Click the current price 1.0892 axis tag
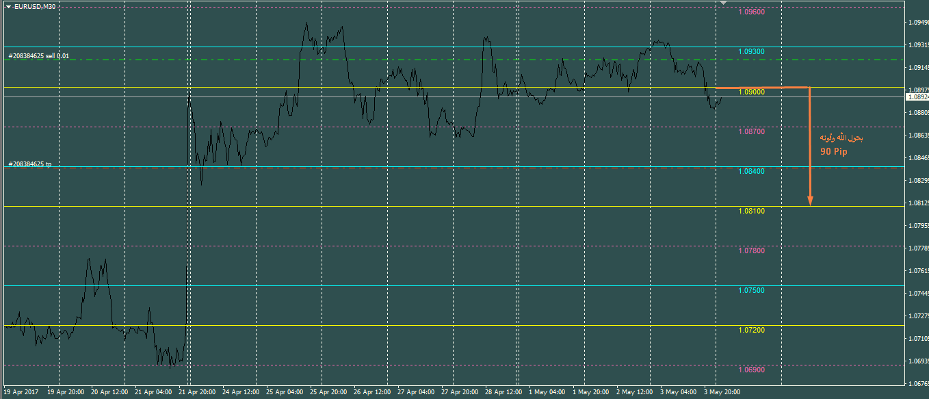 (x=917, y=97)
